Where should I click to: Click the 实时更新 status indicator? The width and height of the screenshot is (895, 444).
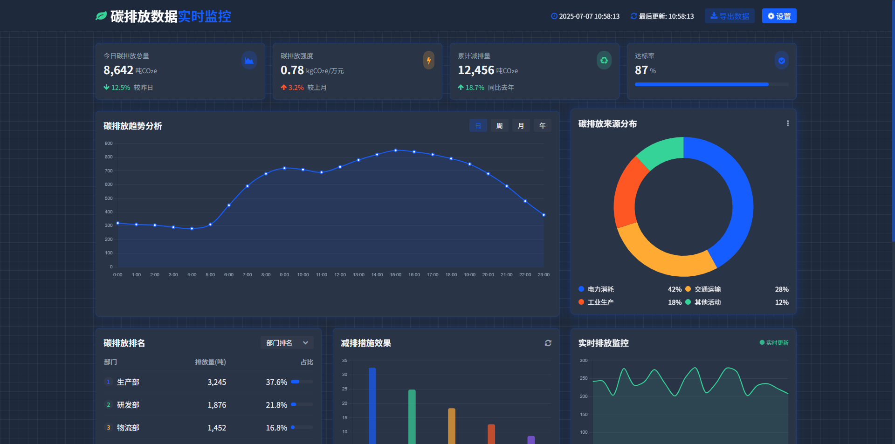tap(774, 342)
